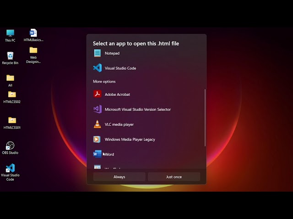The width and height of the screenshot is (293, 219).
Task: Click the This PC desktop icon
Action: click(x=10, y=33)
